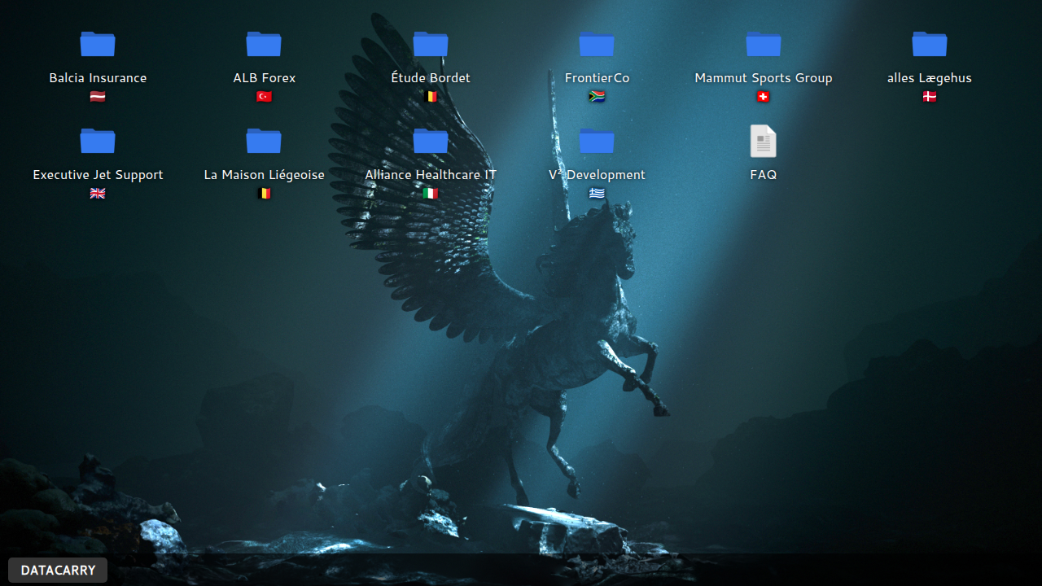Screen dimensions: 1042x586
Task: Open the V² Development folder icon
Action: [597, 141]
